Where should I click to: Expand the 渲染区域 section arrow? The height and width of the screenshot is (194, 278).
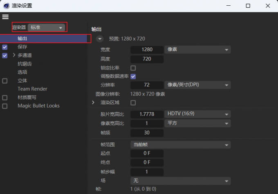pyautogui.click(x=93, y=102)
